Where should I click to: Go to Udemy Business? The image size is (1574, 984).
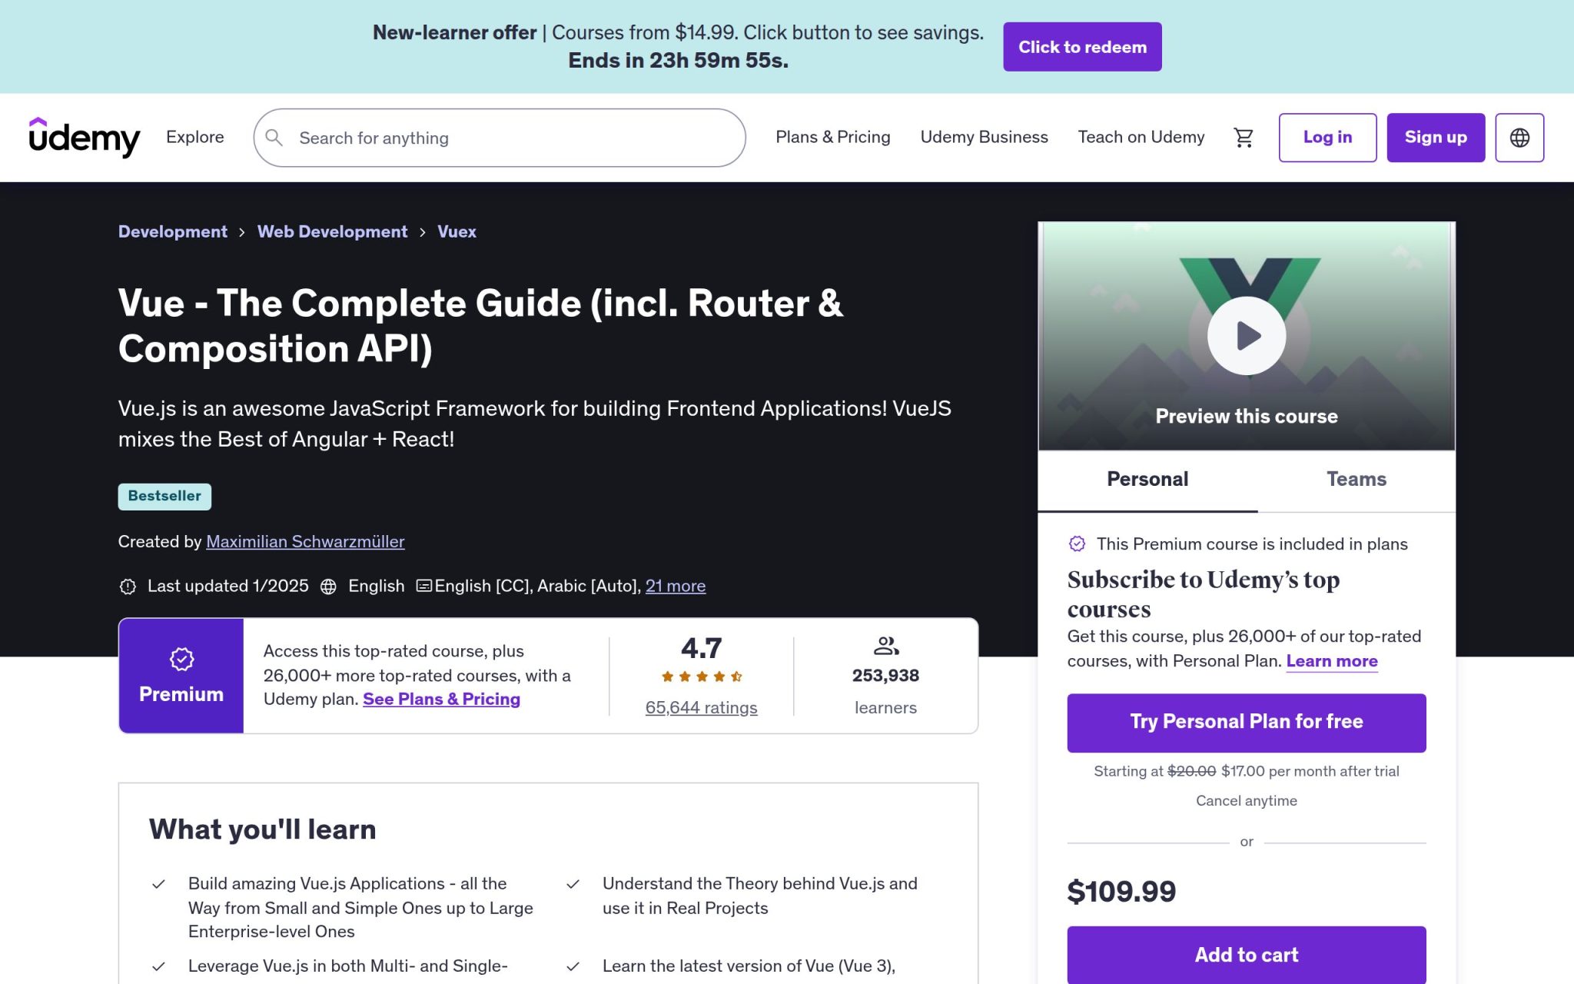pyautogui.click(x=984, y=137)
